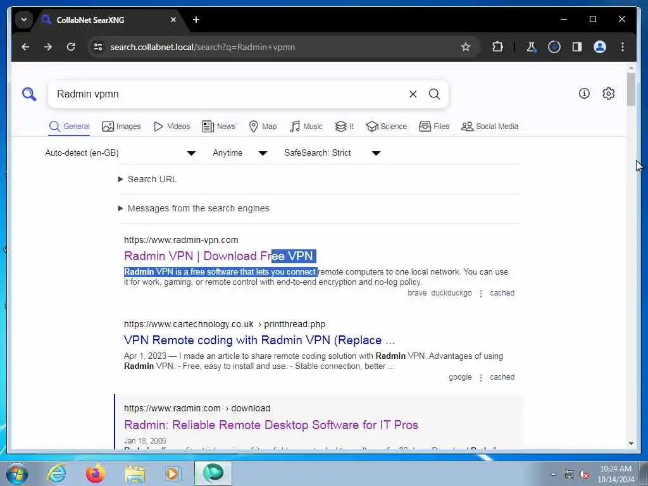
Task: Switch to the Music tab
Action: click(x=306, y=127)
